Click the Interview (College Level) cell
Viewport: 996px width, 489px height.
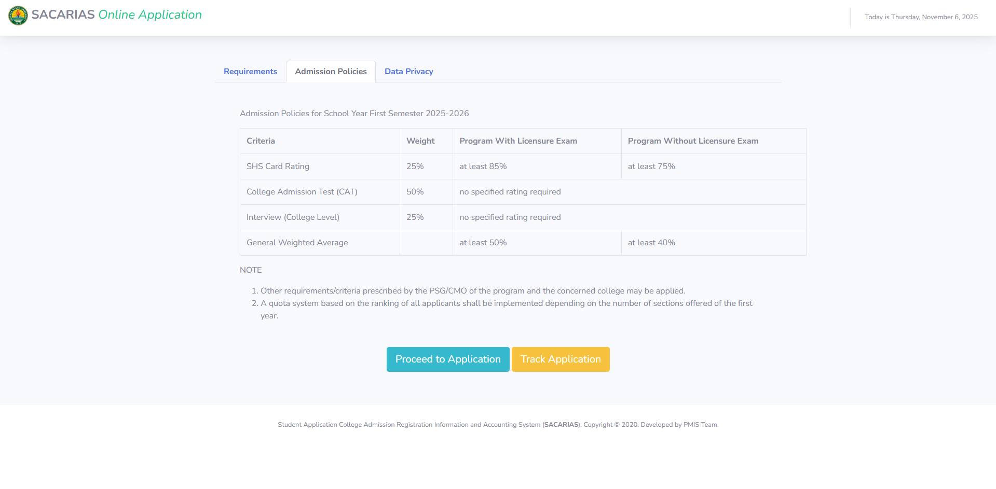tap(293, 217)
